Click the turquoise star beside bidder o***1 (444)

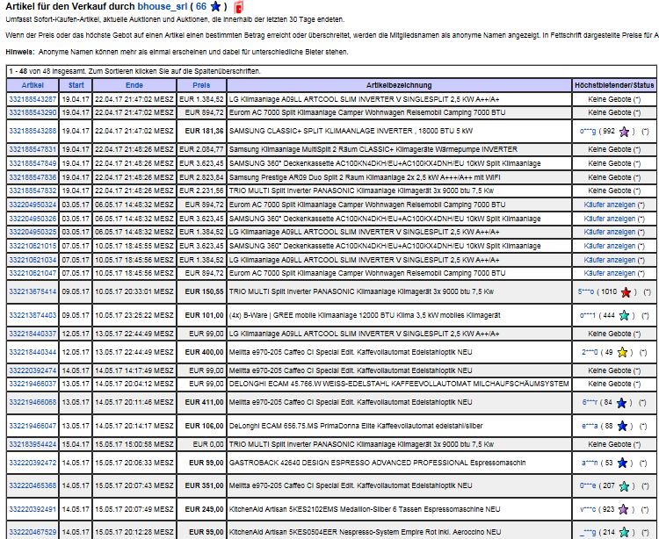tap(624, 316)
